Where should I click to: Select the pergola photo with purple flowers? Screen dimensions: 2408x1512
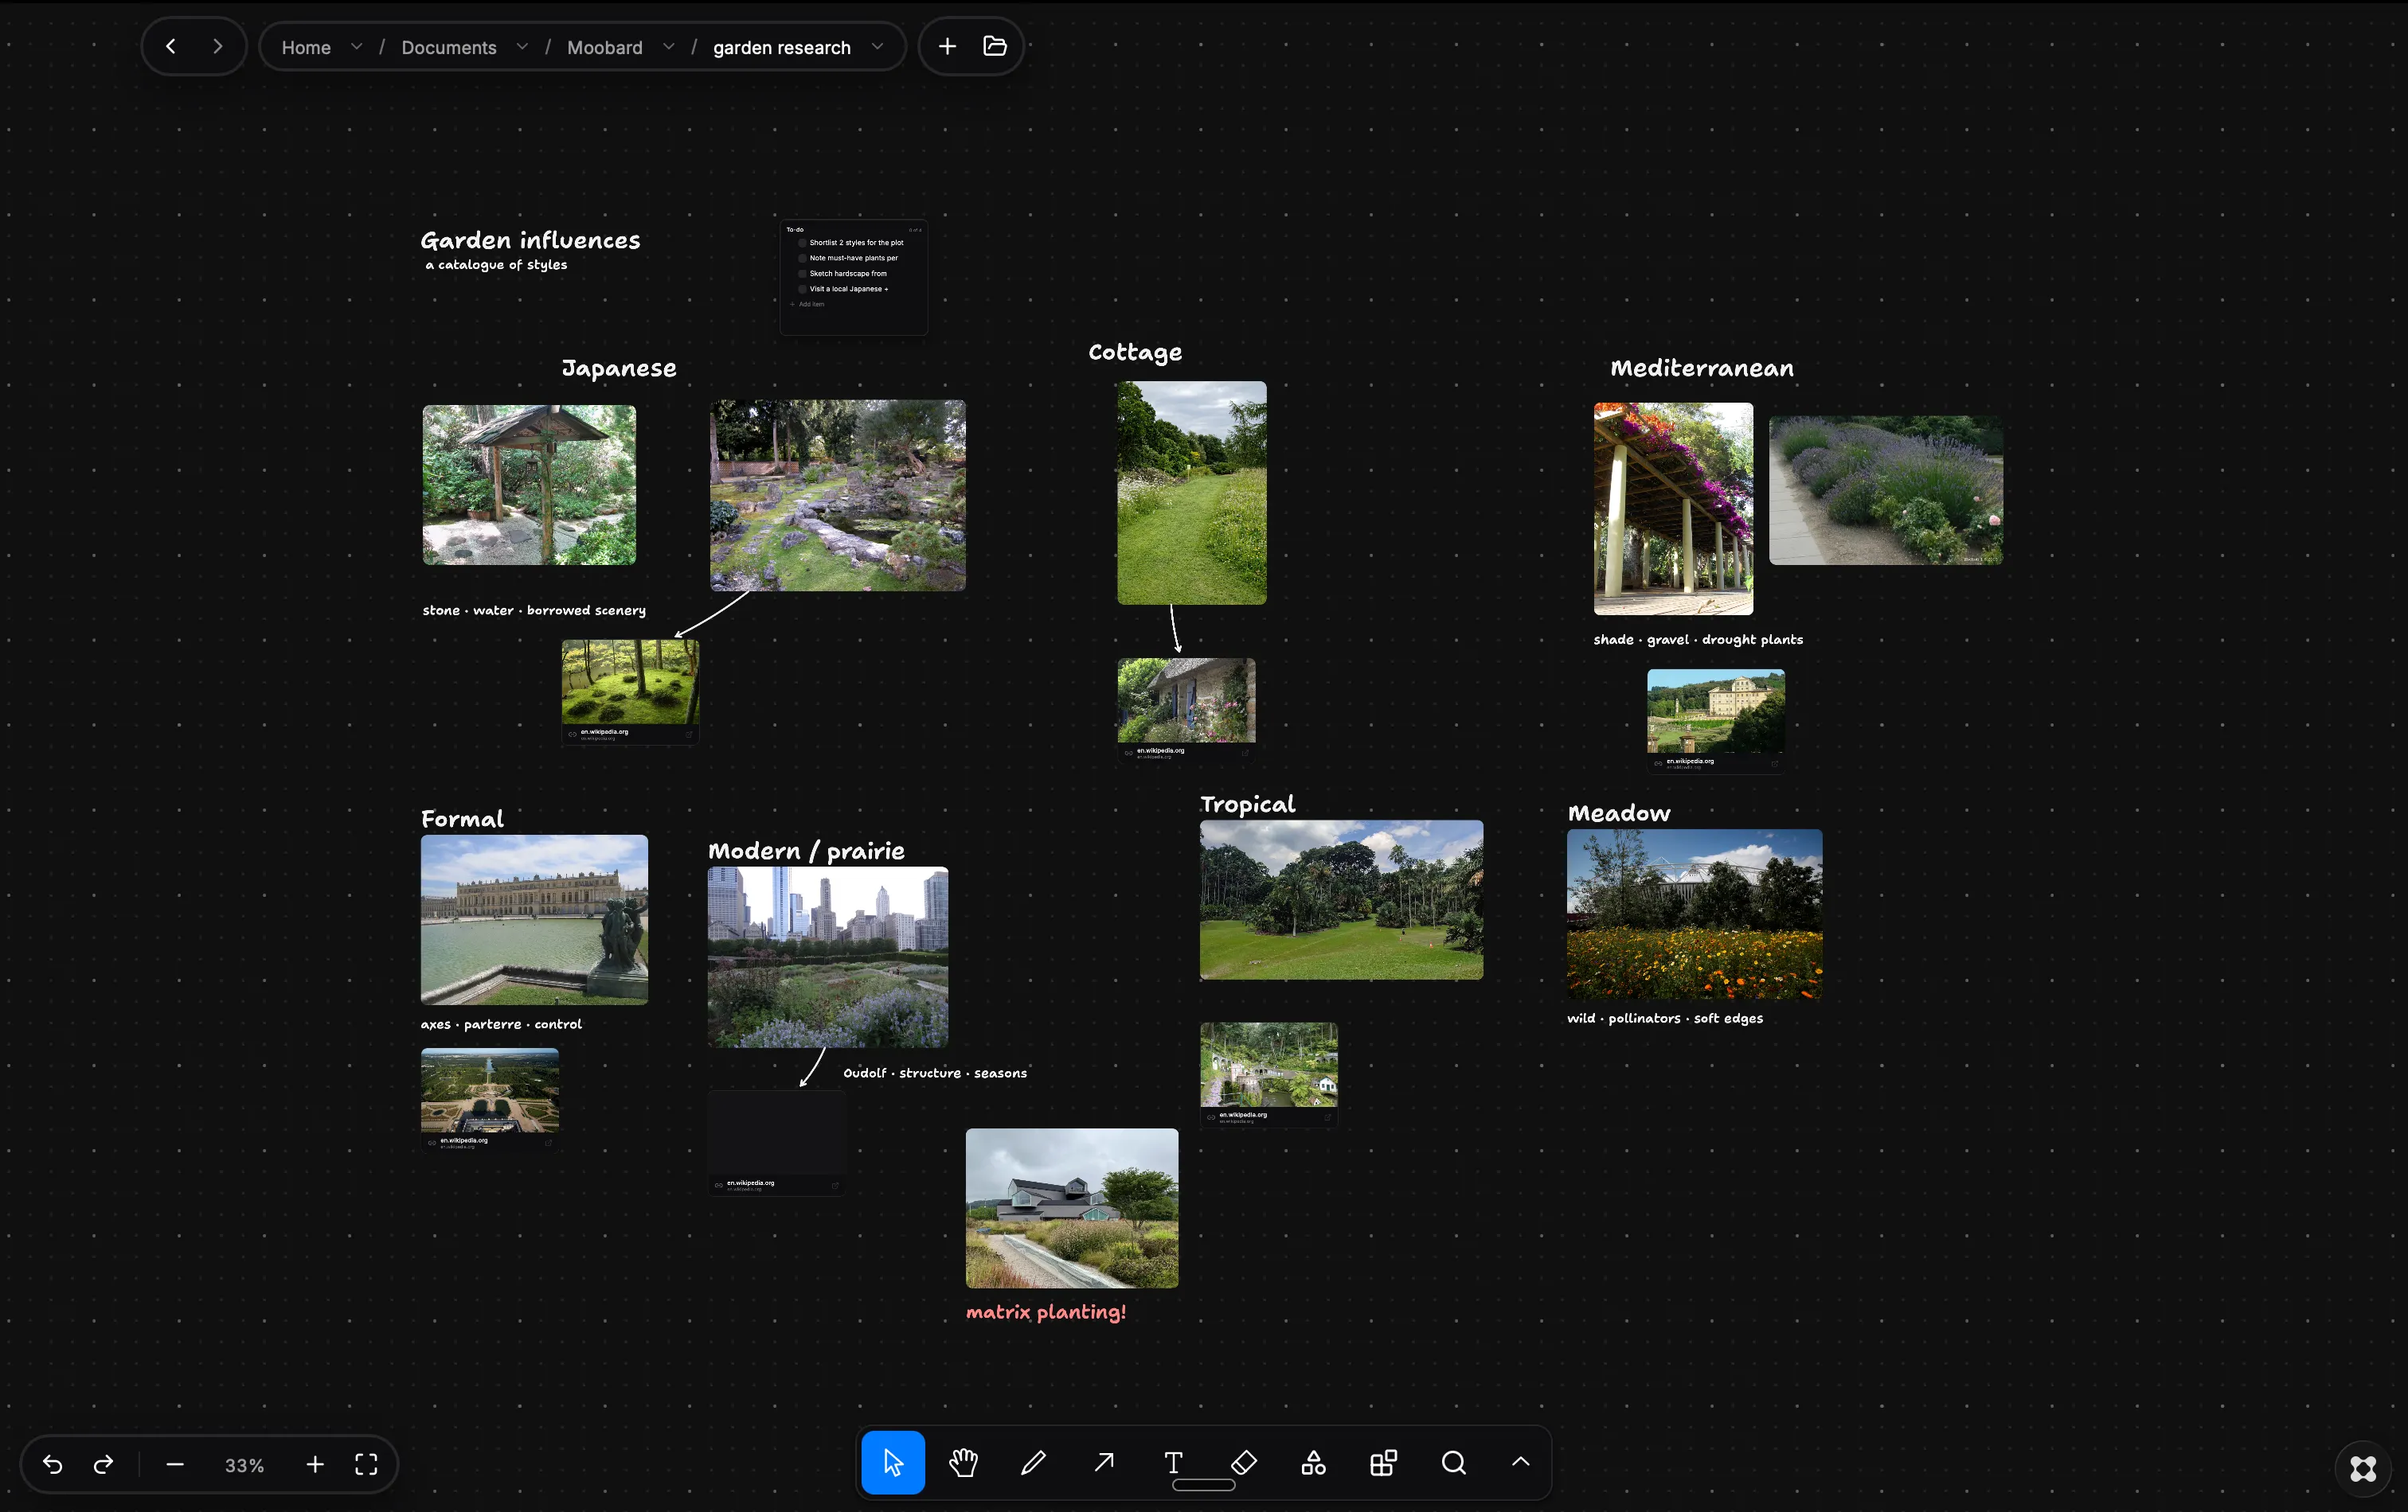1673,509
